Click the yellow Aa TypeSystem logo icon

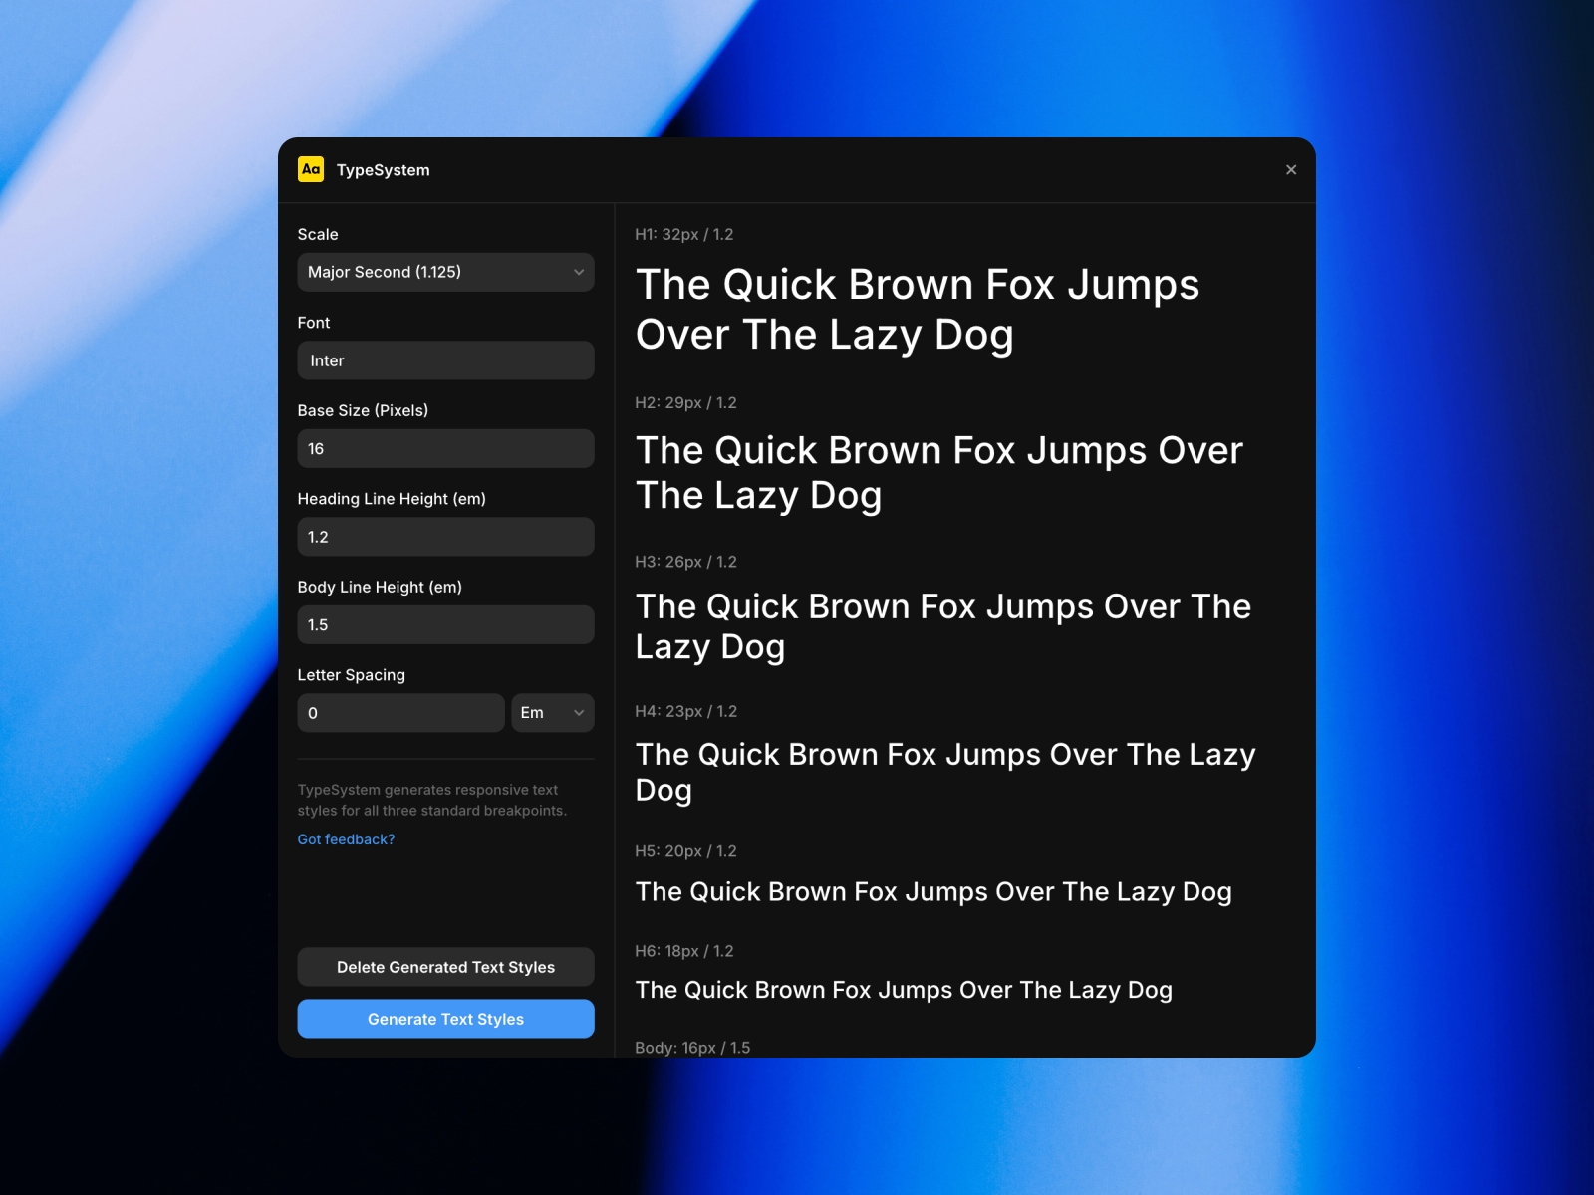[310, 170]
